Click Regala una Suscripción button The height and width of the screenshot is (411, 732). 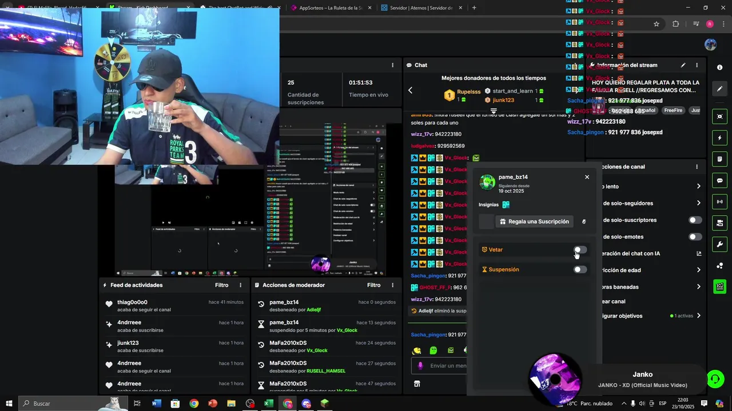pyautogui.click(x=534, y=221)
